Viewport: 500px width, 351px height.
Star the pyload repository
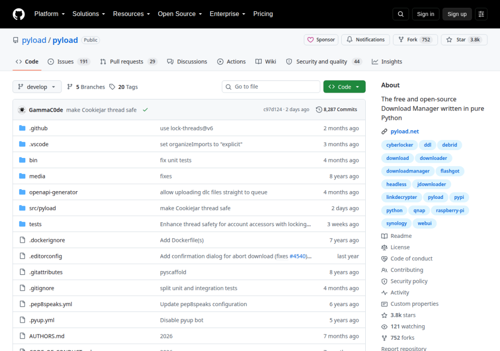[x=464, y=40]
